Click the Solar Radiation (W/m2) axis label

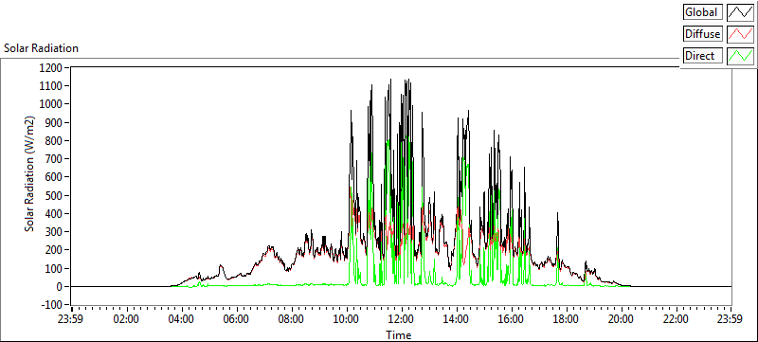click(x=29, y=173)
